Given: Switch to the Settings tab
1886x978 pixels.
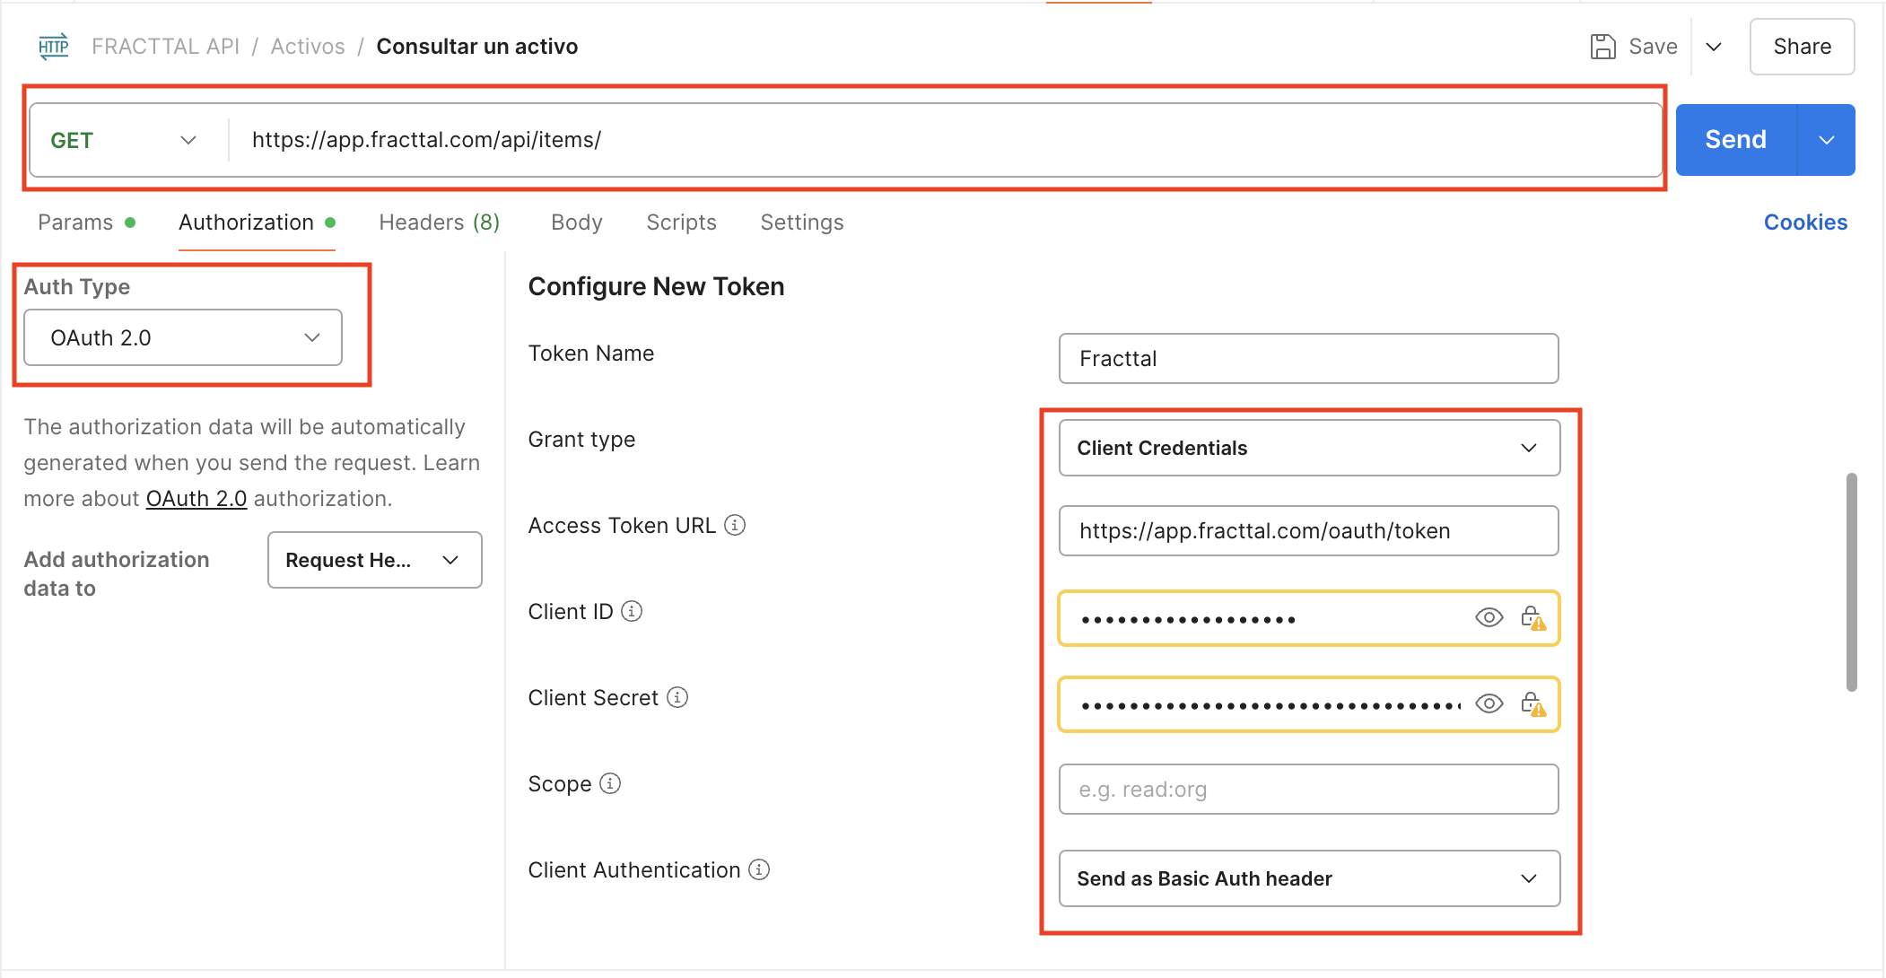Looking at the screenshot, I should [x=801, y=223].
